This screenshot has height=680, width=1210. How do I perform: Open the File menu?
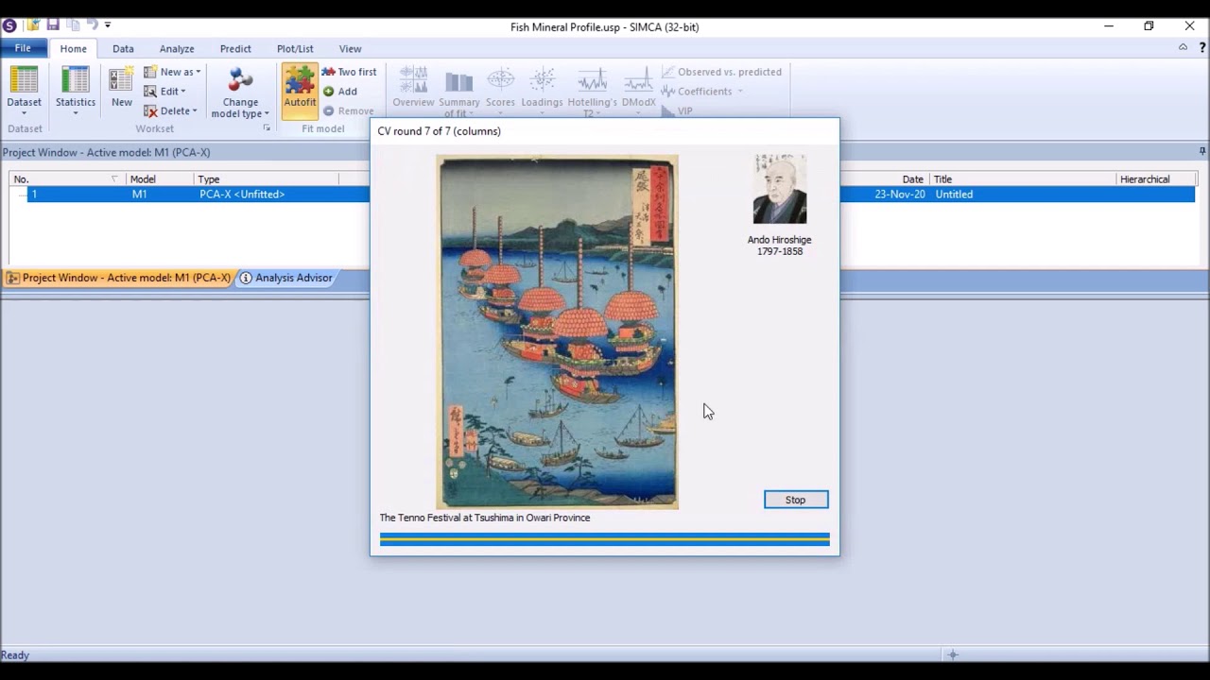pos(23,48)
